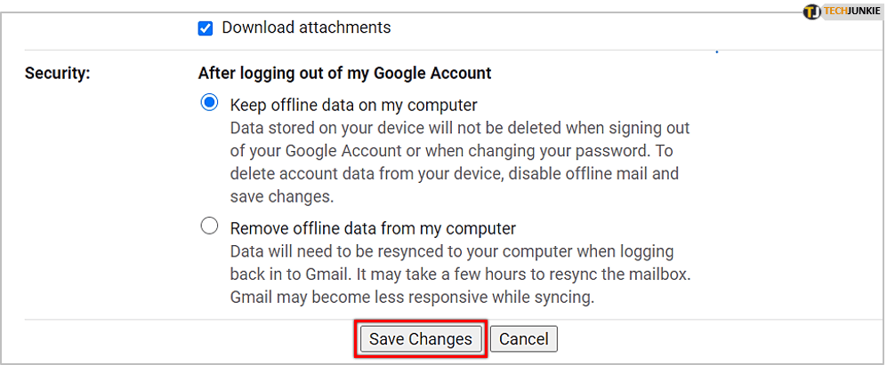
Task: Click the 'Remove offline data from my computer' label
Action: coord(373,228)
